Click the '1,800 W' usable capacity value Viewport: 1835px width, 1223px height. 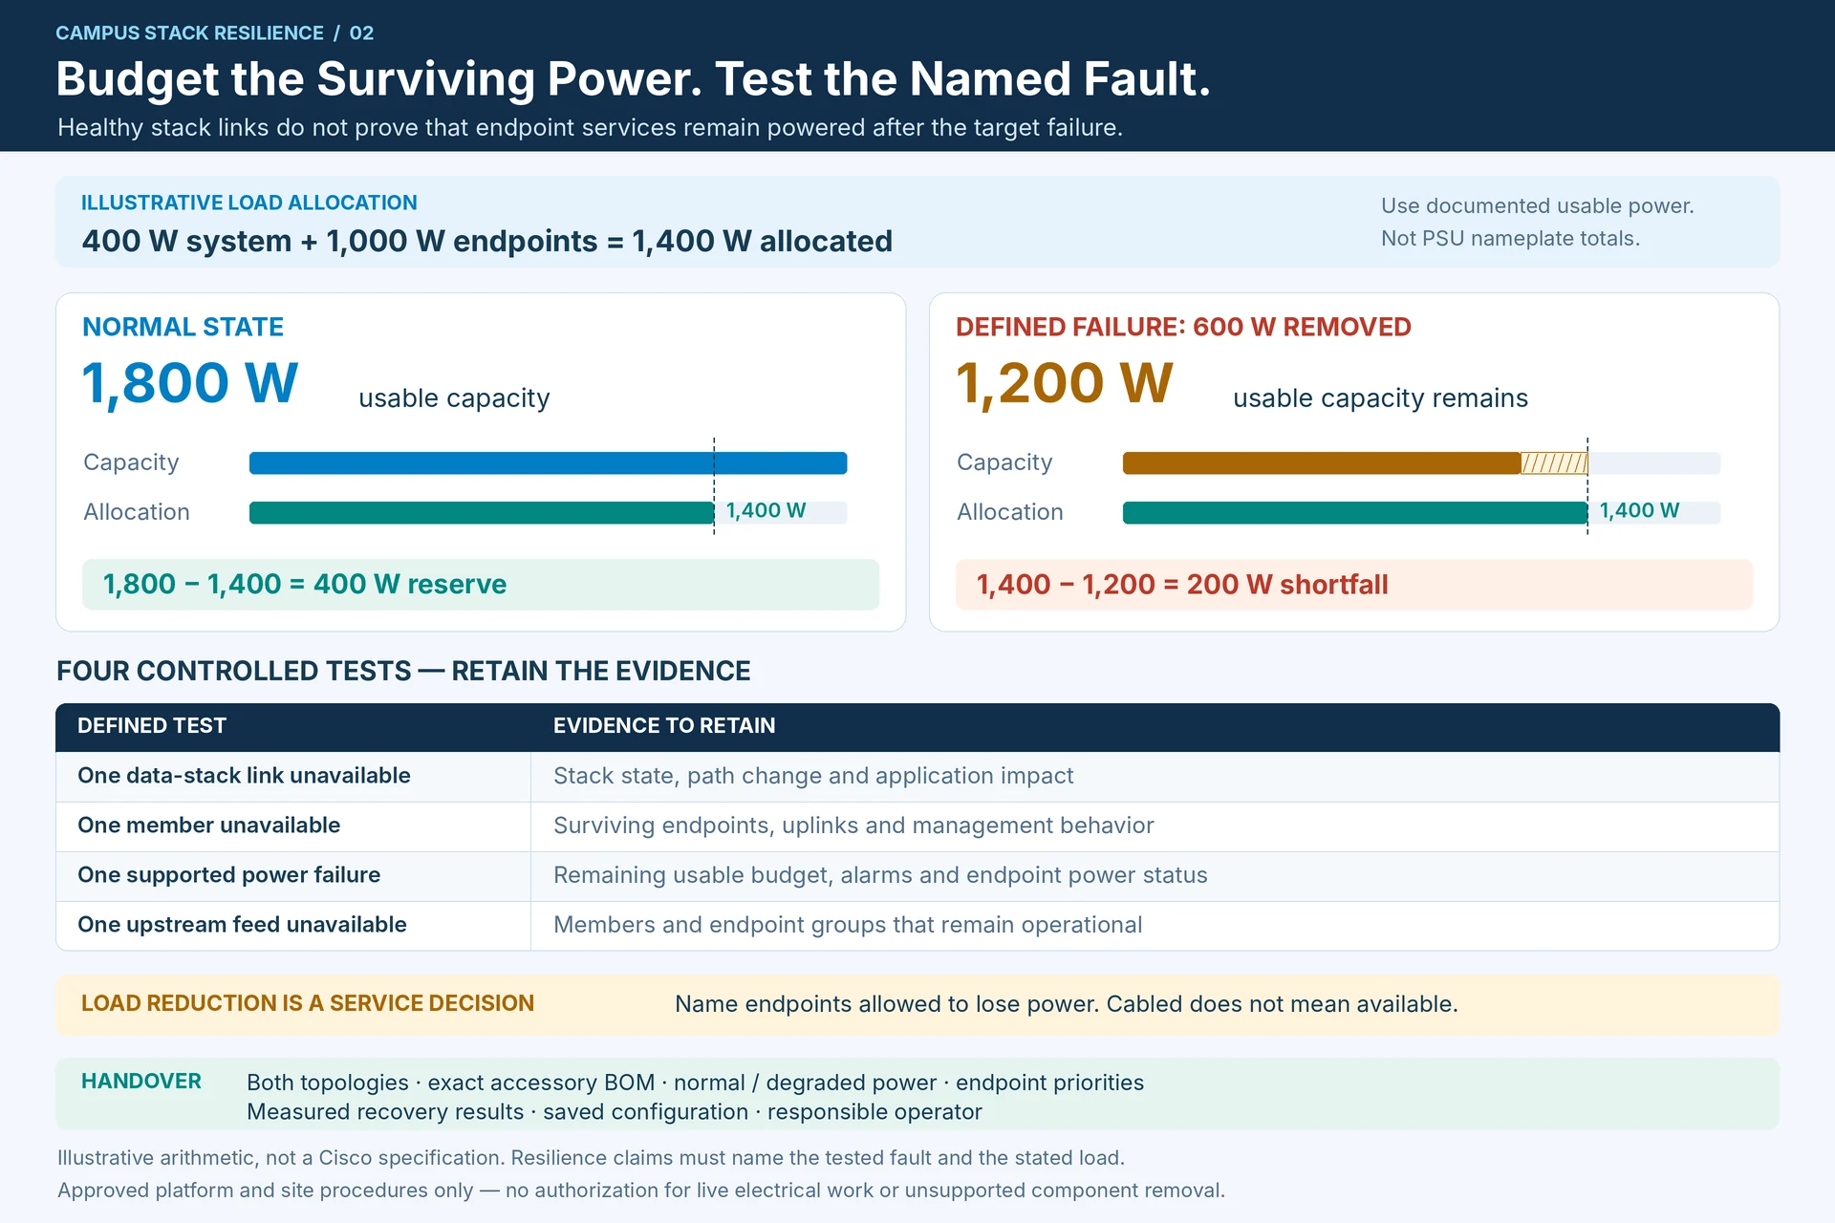tap(190, 383)
